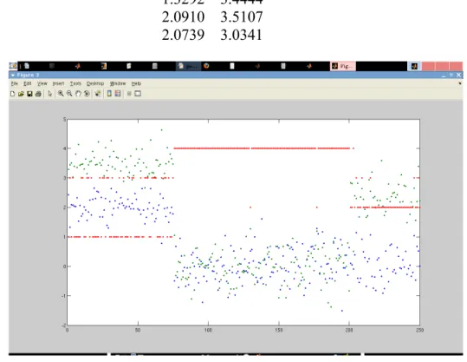Open the Tools menu
The height and width of the screenshot is (362, 467).
click(75, 83)
